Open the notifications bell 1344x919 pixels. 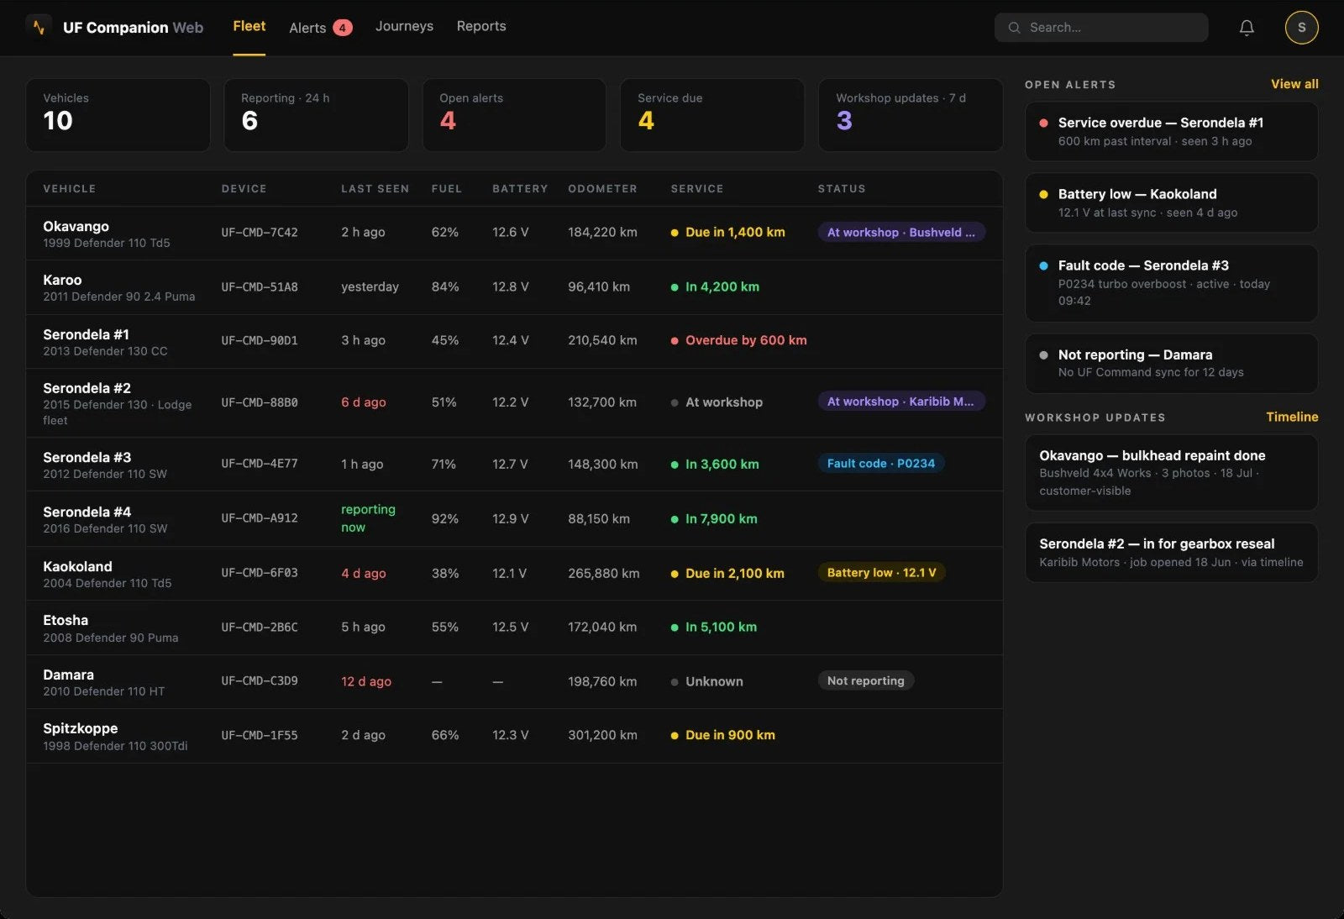coord(1247,28)
